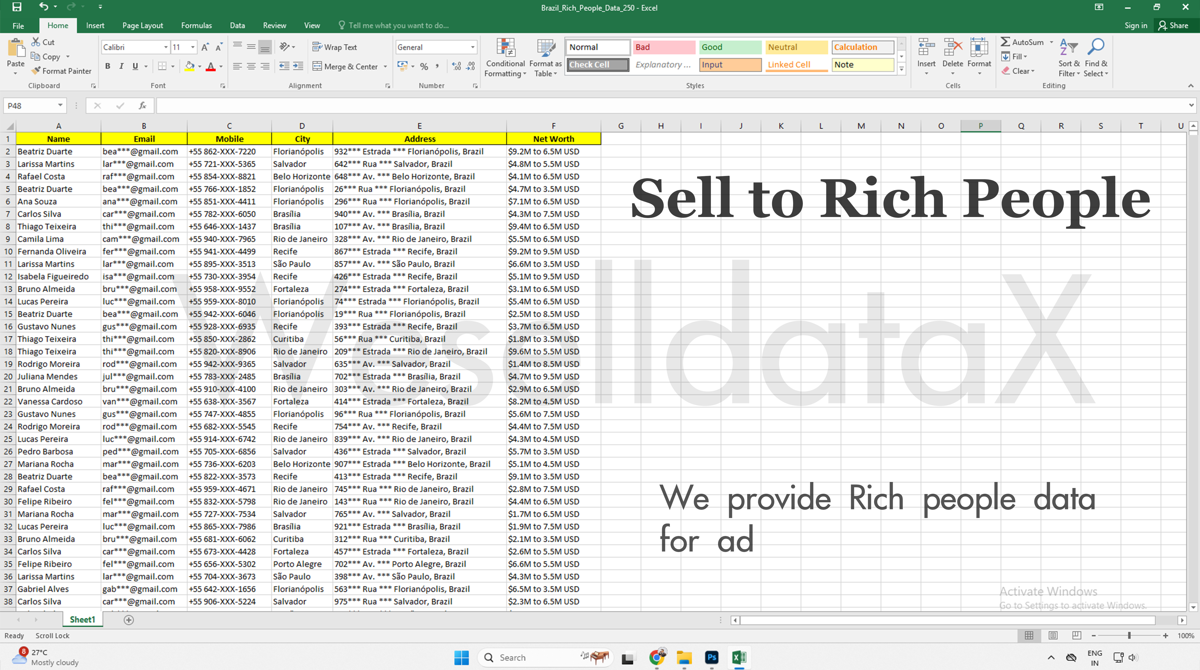This screenshot has width=1200, height=670.
Task: Decrease font size with the smaller A icon
Action: point(219,47)
